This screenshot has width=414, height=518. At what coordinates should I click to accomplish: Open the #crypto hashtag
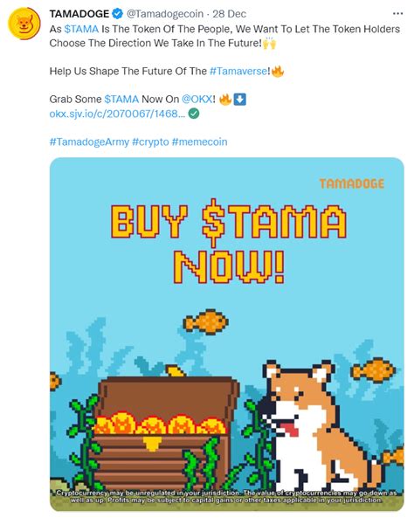(x=150, y=142)
